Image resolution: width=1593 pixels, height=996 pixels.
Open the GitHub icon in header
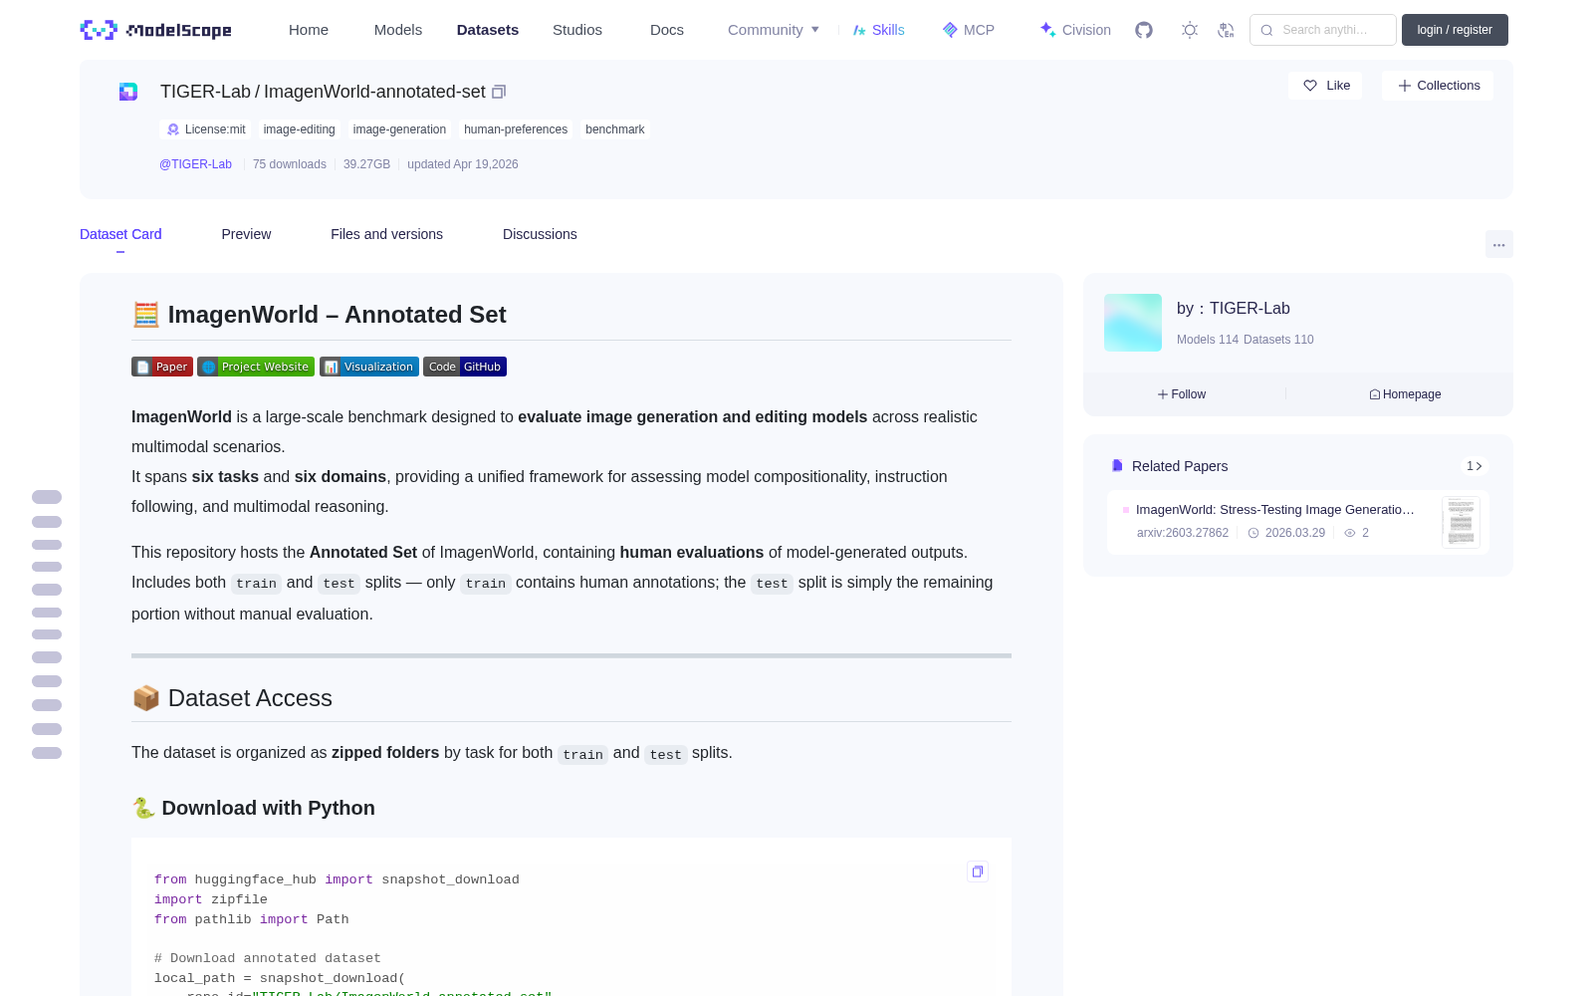click(x=1144, y=30)
